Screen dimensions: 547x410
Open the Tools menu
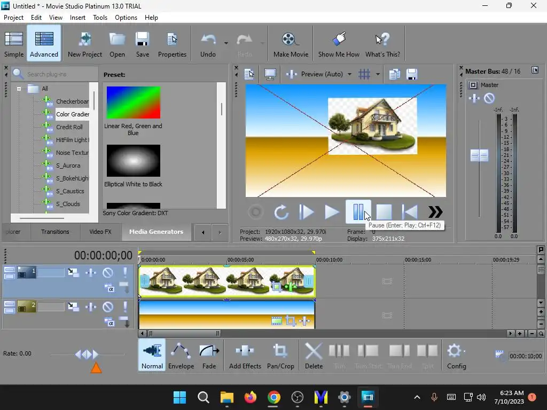pos(100,18)
